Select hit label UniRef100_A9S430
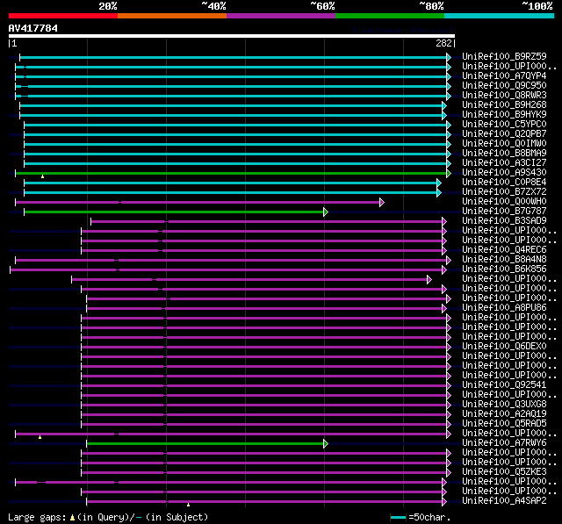 click(x=504, y=173)
